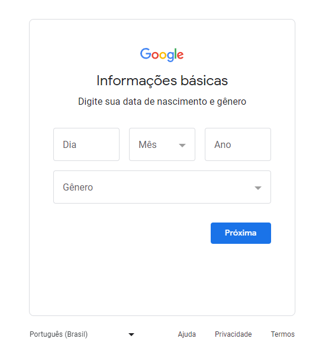
Task: Click the Gênero dropdown arrow icon
Action: (x=258, y=188)
